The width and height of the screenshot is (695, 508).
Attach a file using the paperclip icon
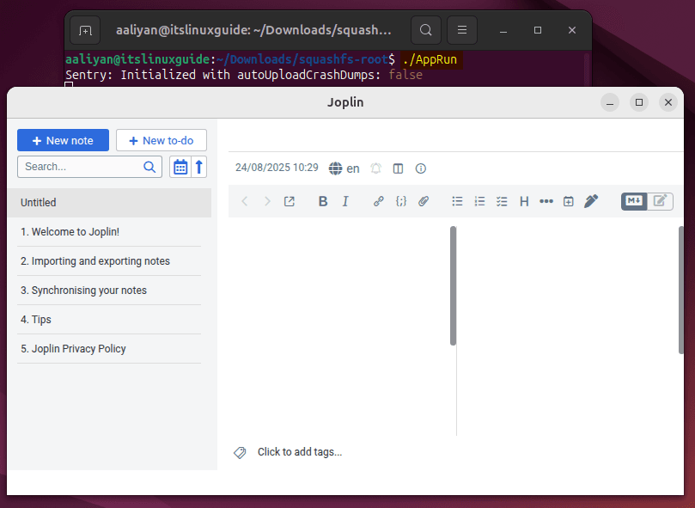click(424, 201)
